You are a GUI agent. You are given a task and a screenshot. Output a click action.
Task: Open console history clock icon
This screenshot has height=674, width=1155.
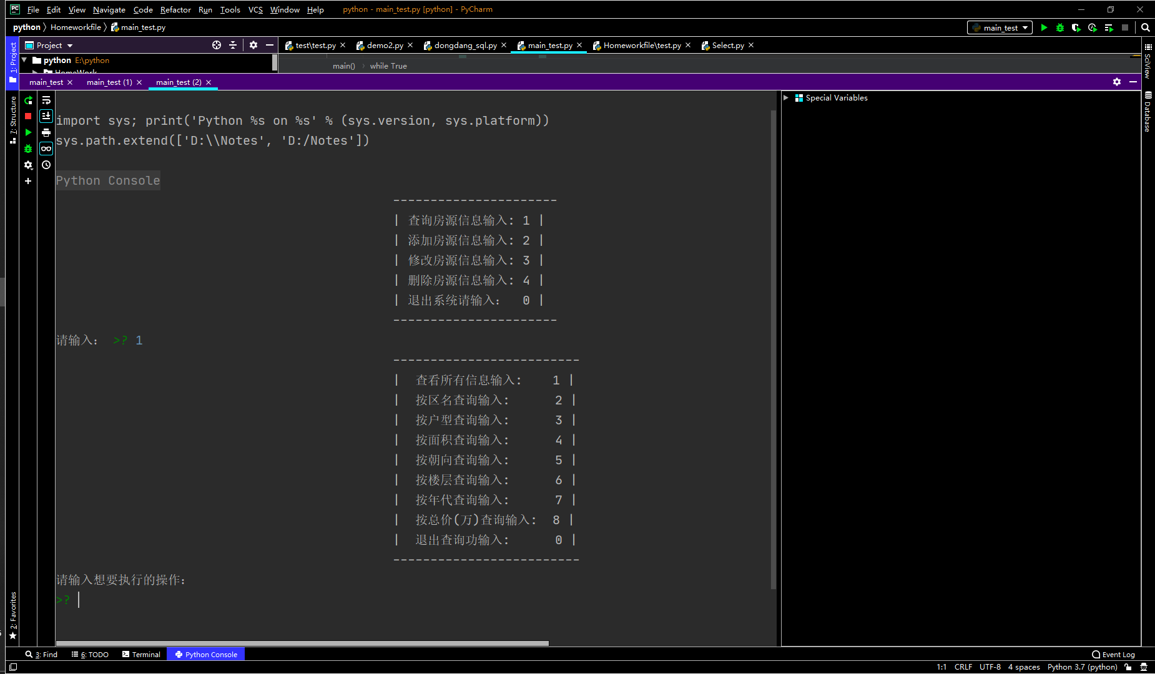coord(46,165)
